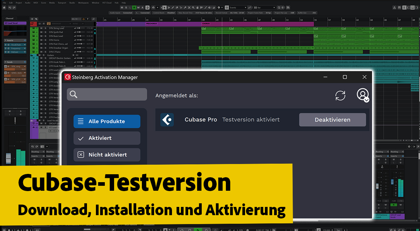This screenshot has height=231, width=420.
Task: Click the Cubase home icon in toolbar
Action: [x=4, y=8]
